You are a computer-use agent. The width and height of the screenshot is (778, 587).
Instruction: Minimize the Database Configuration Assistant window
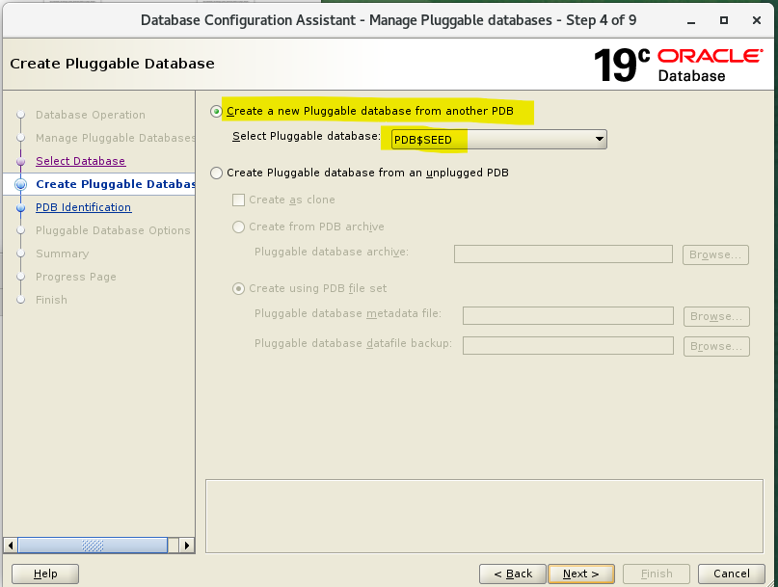[x=691, y=21]
